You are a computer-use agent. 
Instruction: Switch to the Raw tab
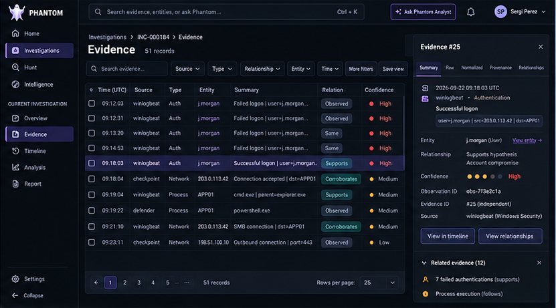pyautogui.click(x=450, y=67)
